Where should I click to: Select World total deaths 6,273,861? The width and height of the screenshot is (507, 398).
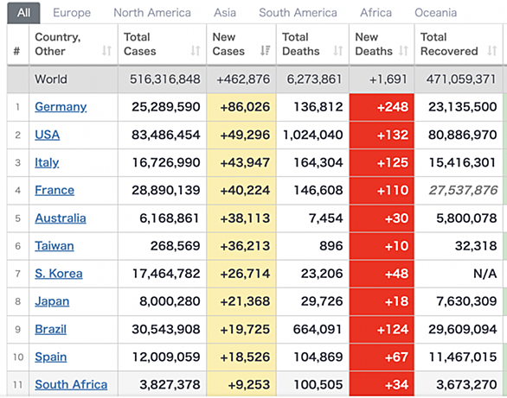point(314,79)
